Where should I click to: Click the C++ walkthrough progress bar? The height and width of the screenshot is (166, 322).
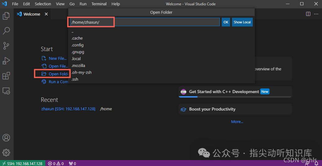tap(235, 97)
